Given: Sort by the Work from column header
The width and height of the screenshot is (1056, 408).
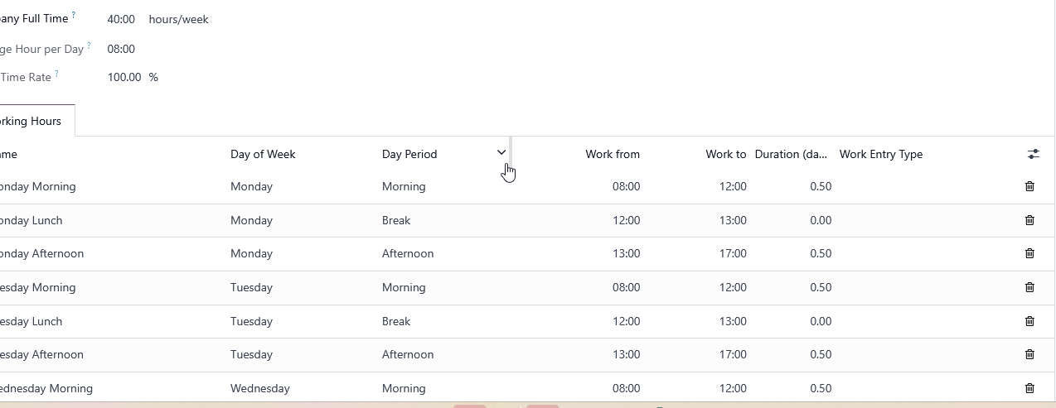Looking at the screenshot, I should (613, 154).
